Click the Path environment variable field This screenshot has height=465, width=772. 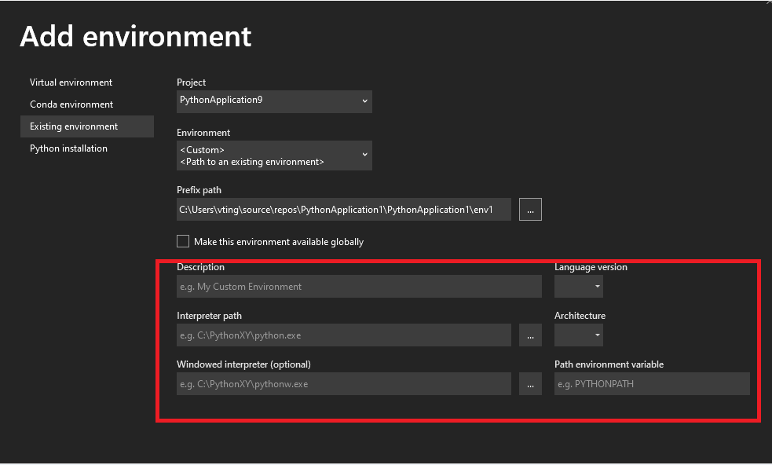tap(652, 383)
